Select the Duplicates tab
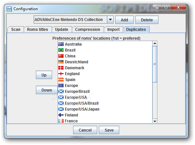Viewport: 195px width, 145px height. point(136,30)
